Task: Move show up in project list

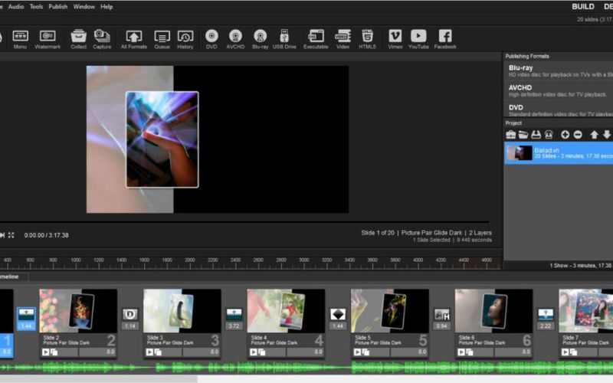Action: 594,135
